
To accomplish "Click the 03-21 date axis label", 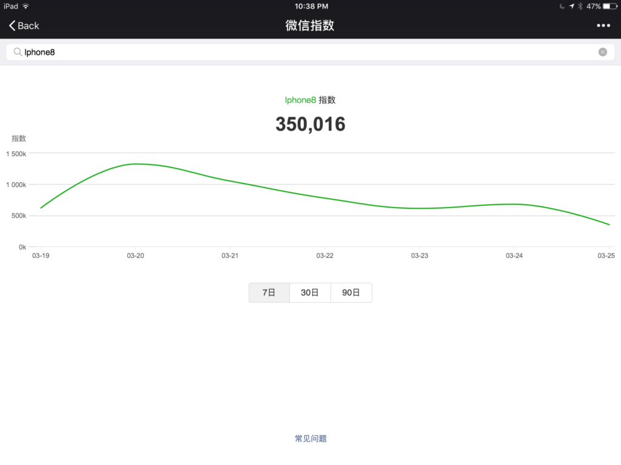I will (x=230, y=256).
